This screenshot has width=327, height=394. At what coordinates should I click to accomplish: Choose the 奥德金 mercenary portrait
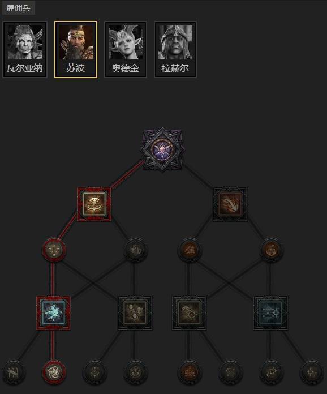point(126,49)
